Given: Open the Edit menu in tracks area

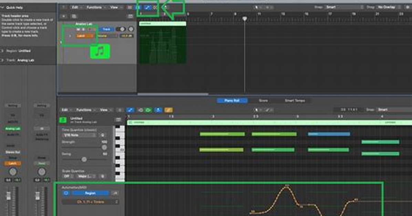Looking at the screenshot, I should 77,7.
